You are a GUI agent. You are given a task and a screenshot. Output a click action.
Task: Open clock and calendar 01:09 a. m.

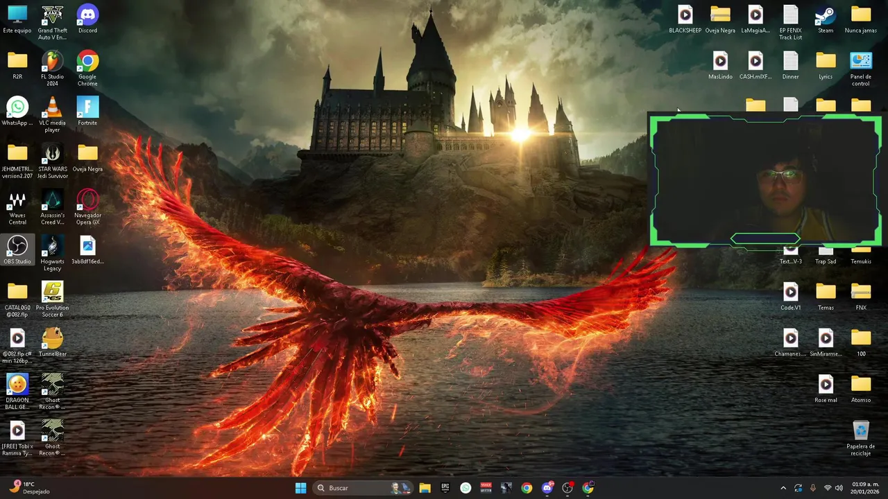[x=865, y=488]
